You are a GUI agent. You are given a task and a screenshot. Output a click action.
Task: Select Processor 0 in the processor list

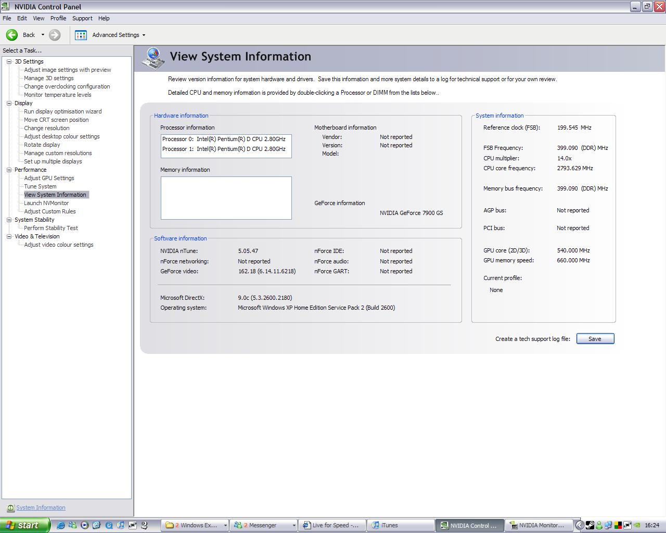click(226, 139)
